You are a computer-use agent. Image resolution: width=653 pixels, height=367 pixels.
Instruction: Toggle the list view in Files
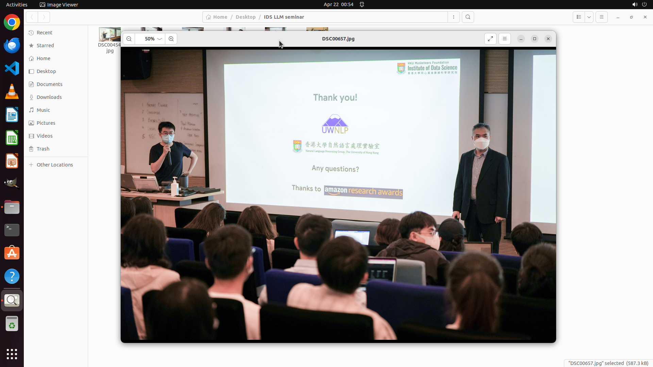pos(579,17)
